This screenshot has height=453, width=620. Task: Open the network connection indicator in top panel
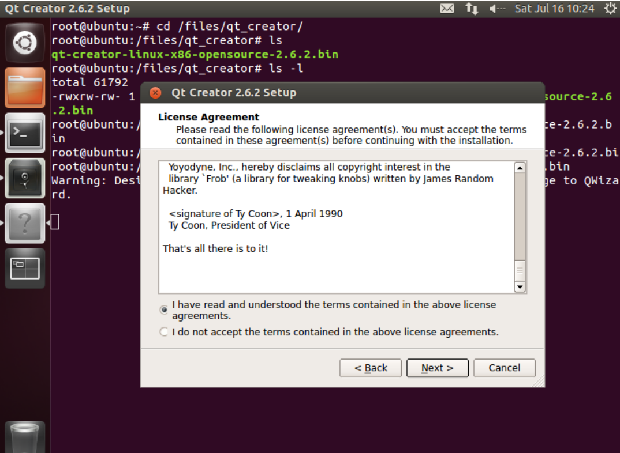471,8
